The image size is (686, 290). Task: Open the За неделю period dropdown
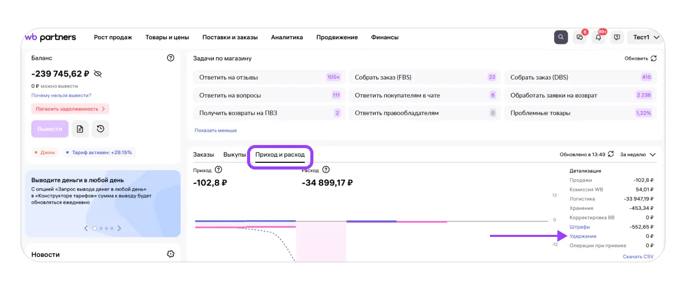[638, 155]
